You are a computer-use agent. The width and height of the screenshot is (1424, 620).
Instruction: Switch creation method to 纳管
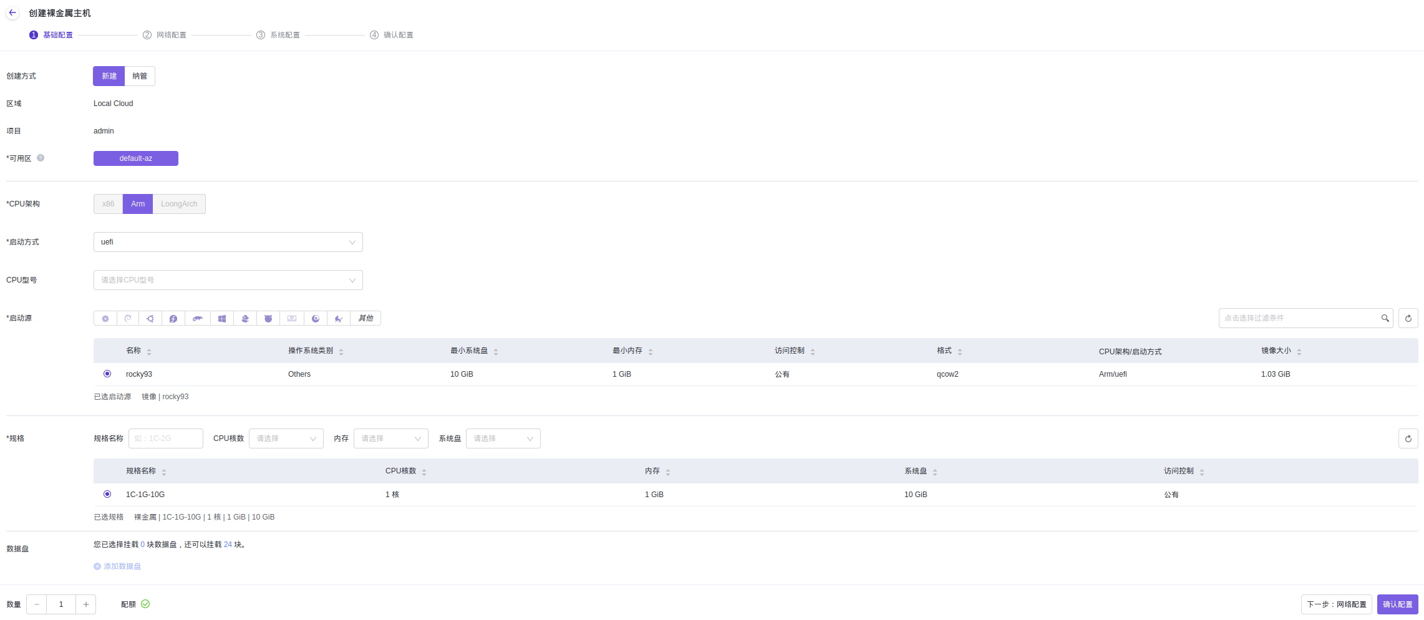(x=140, y=76)
